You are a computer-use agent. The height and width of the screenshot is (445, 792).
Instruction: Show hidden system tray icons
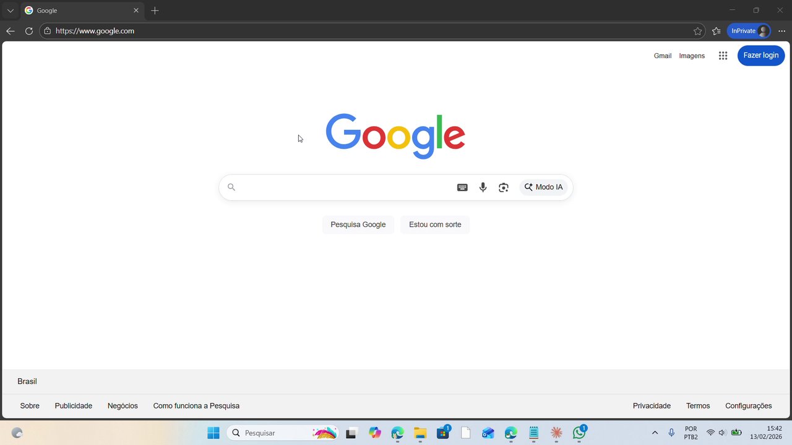click(x=655, y=433)
